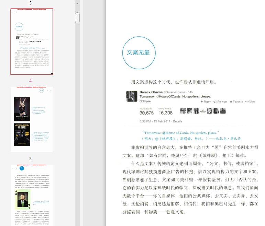Viewport: 265px width, 226px height.
Task: Click the blue quote "Tomorrow: @House of Cards"
Action: 181,133
